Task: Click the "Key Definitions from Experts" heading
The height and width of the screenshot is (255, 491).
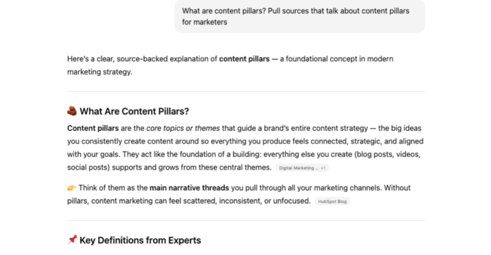Action: (x=140, y=240)
